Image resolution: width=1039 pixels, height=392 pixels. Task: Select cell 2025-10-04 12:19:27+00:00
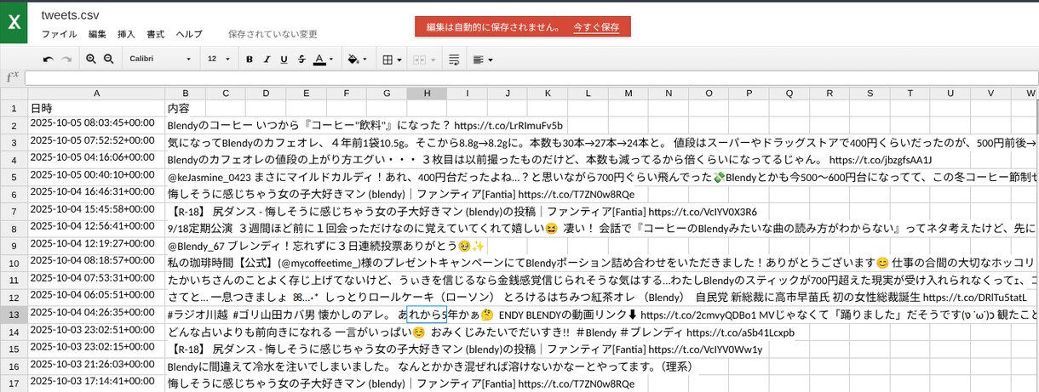(96, 244)
